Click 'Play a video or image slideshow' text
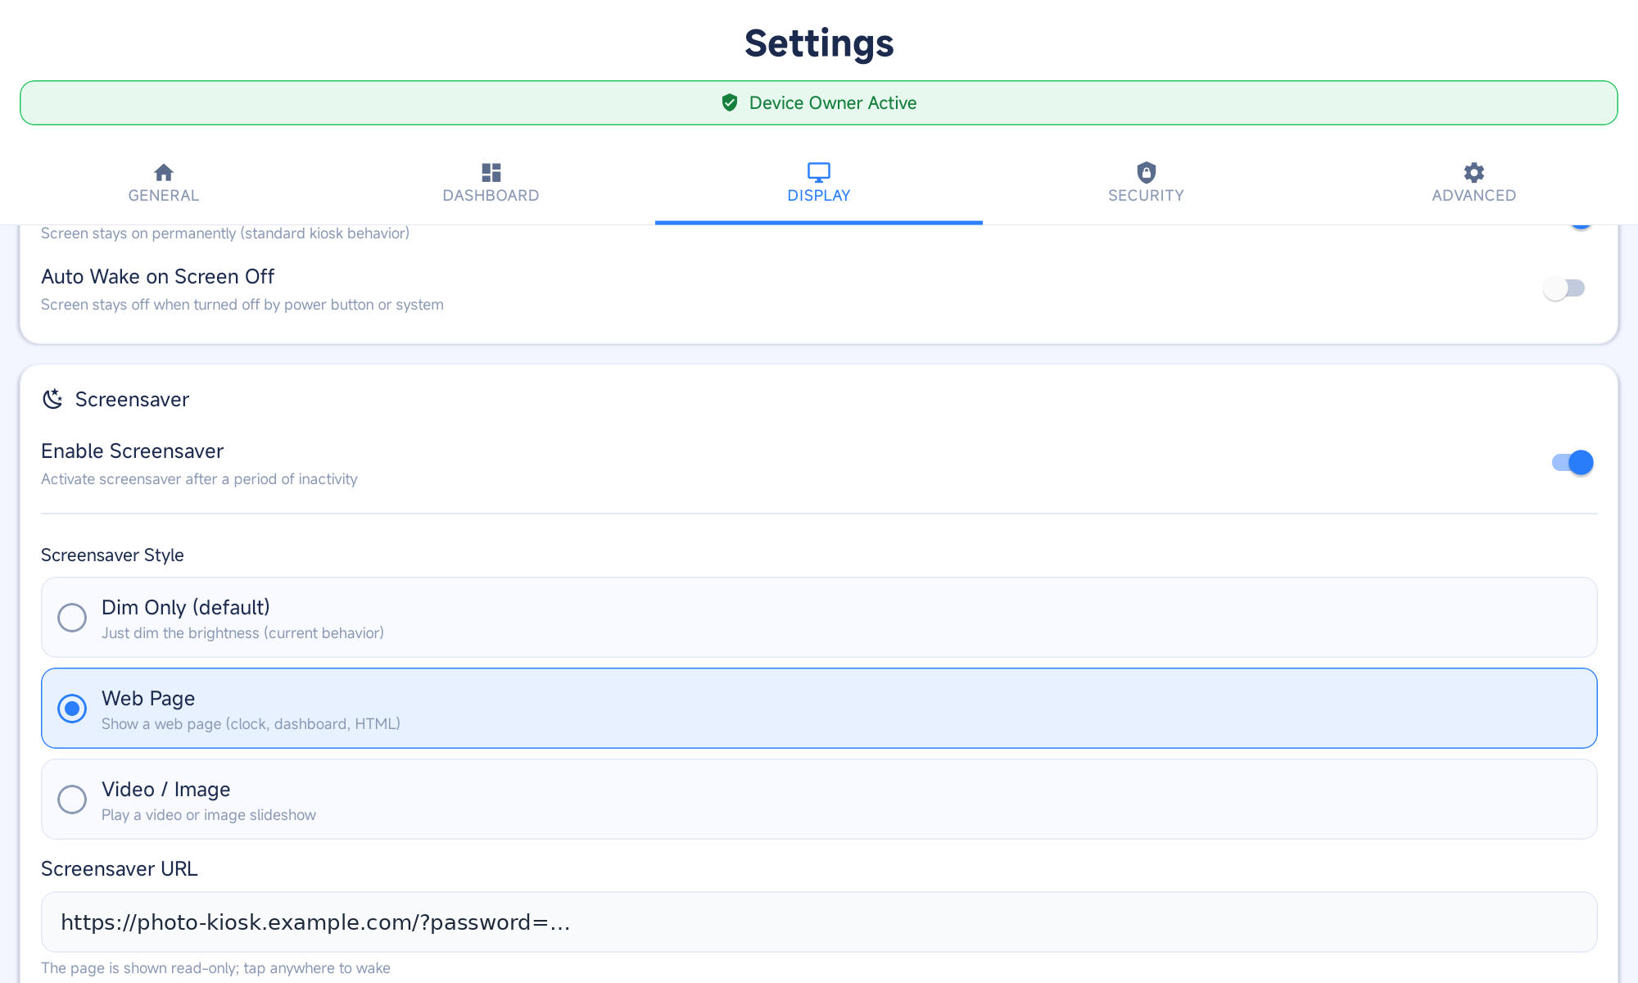 pos(209,815)
